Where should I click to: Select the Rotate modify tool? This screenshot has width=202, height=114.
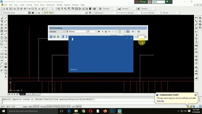click(x=2, y=38)
